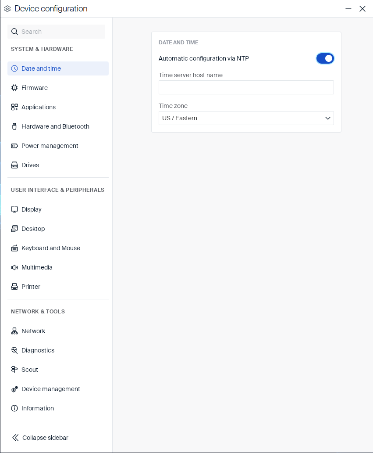This screenshot has height=453, width=373.
Task: Go to Device management
Action: click(x=58, y=389)
